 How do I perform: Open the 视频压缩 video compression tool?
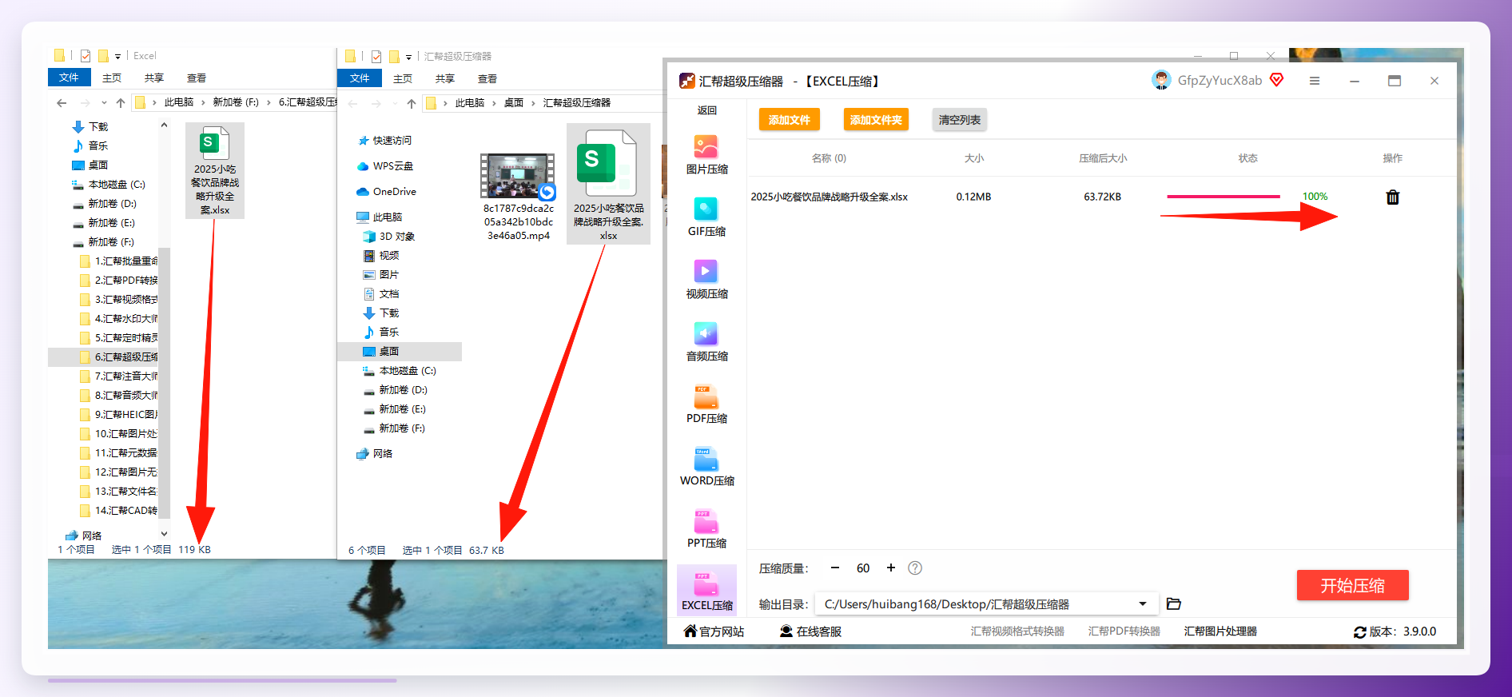point(706,279)
